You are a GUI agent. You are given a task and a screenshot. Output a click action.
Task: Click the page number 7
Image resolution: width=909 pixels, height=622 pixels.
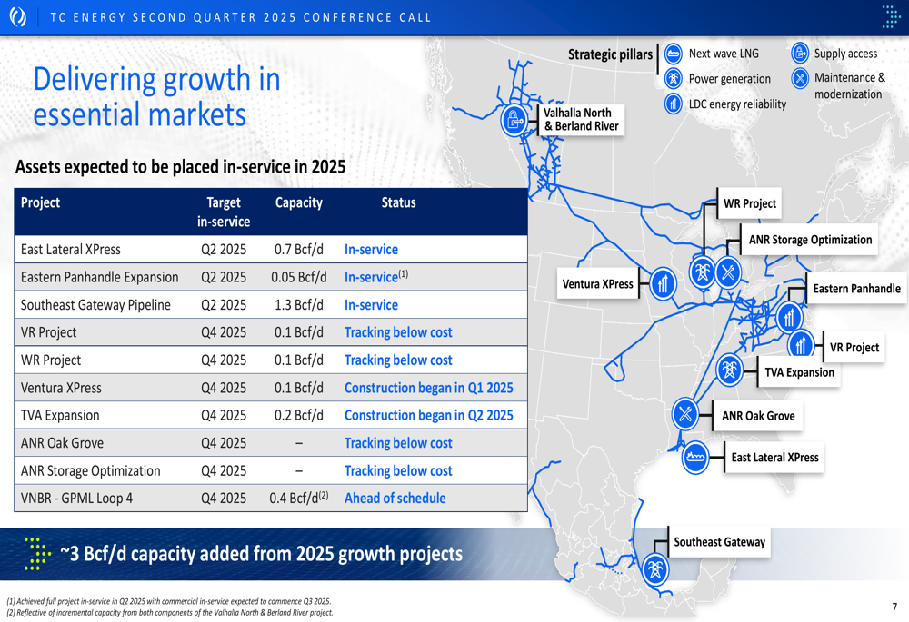pyautogui.click(x=894, y=607)
